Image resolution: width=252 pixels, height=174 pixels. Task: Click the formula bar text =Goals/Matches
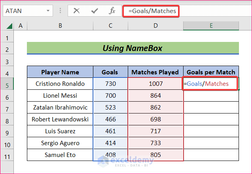152,11
